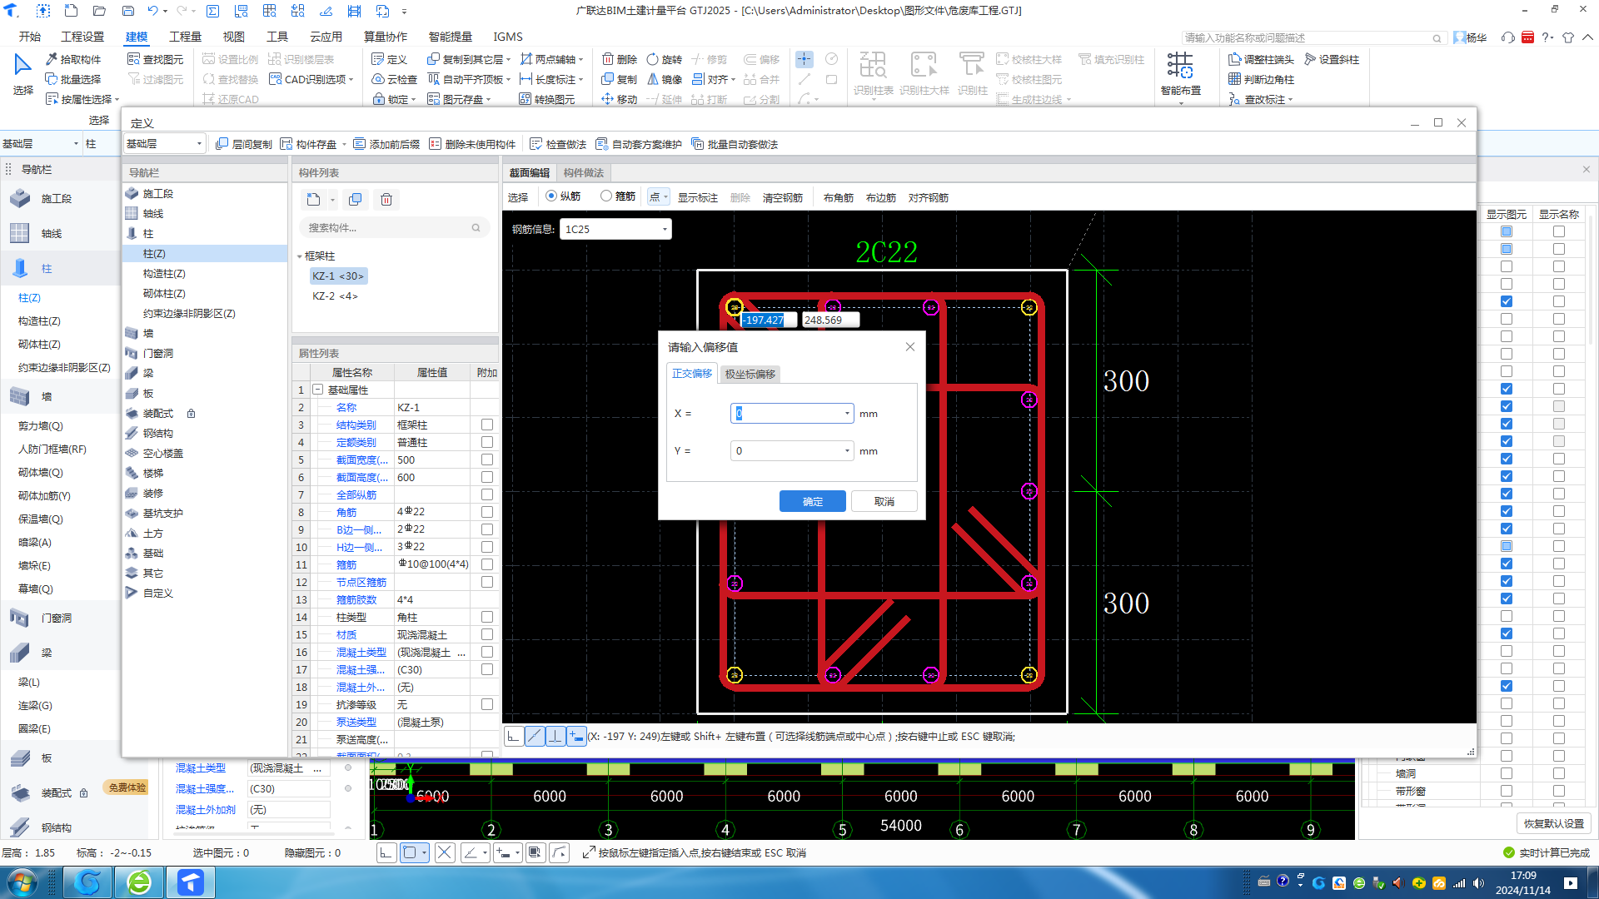
Task: Collapse the 基础属性 property group
Action: click(317, 390)
